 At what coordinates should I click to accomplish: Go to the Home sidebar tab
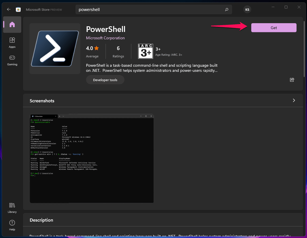12,25
